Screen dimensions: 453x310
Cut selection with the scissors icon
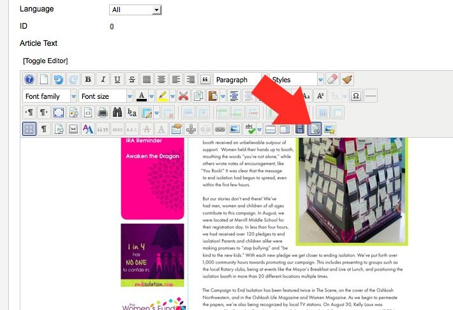(x=184, y=96)
